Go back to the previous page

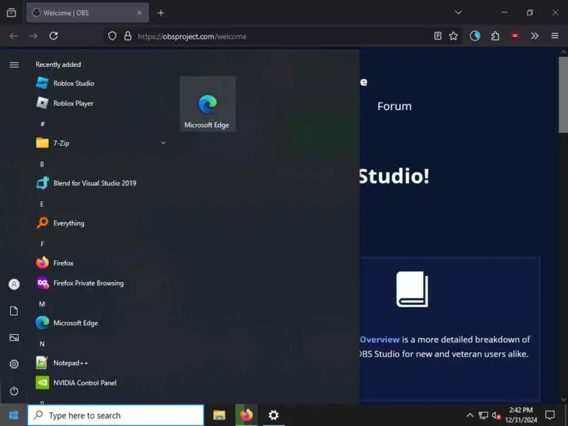(14, 36)
